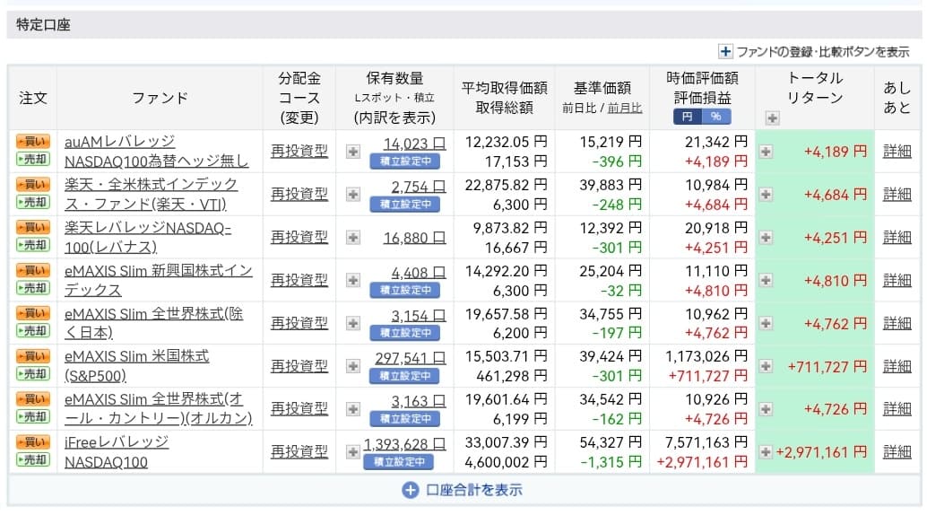Click the sell icon for 楽天・全米株式インデックス・ファンド

tap(33, 202)
